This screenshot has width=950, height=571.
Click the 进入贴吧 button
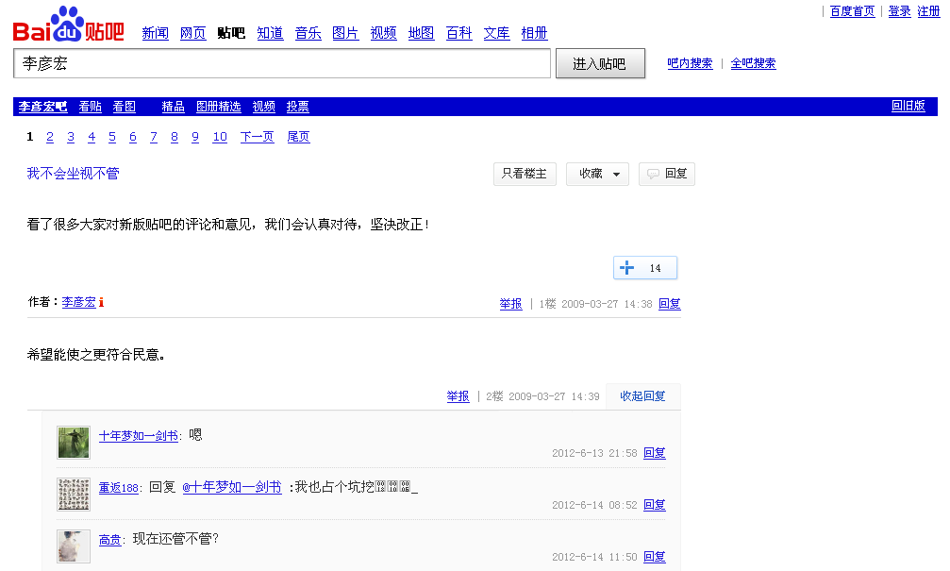(600, 63)
